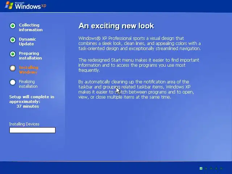Click the Finalizing installation step indicator

point(13,82)
